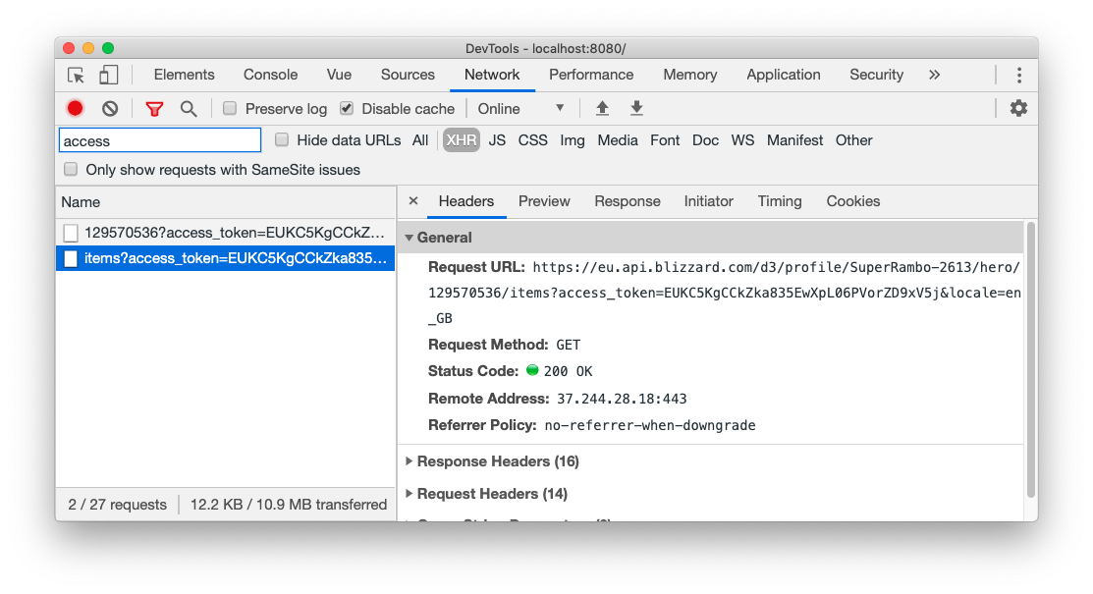Filter requests by Font
This screenshot has width=1093, height=594.
pos(665,140)
